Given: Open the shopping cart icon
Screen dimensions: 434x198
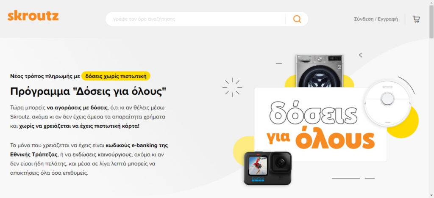Looking at the screenshot, I should click(416, 19).
